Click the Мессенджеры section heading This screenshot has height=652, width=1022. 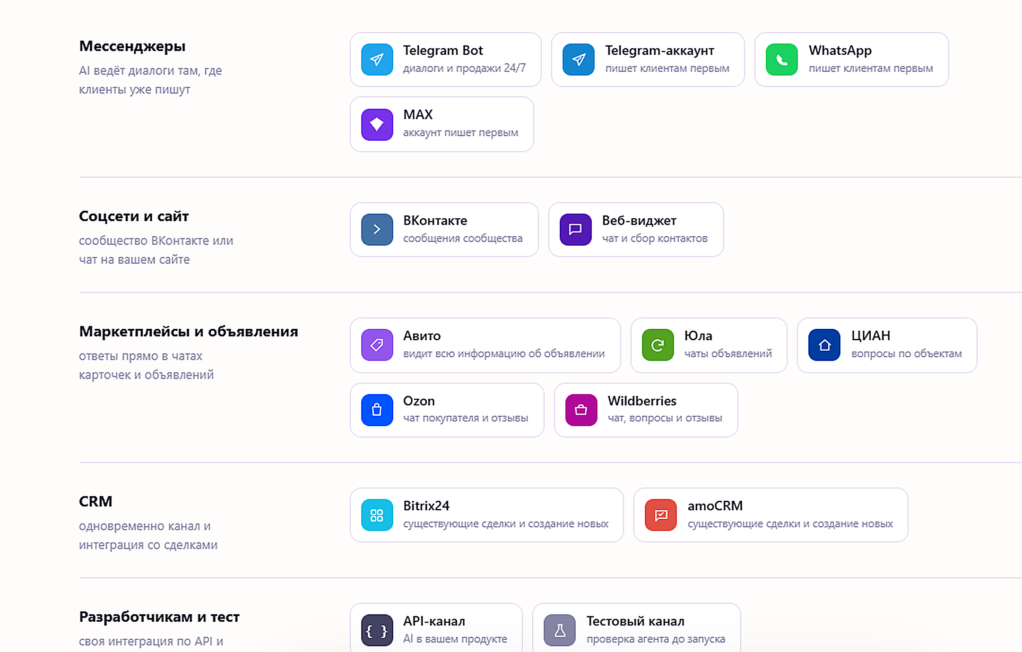132,46
